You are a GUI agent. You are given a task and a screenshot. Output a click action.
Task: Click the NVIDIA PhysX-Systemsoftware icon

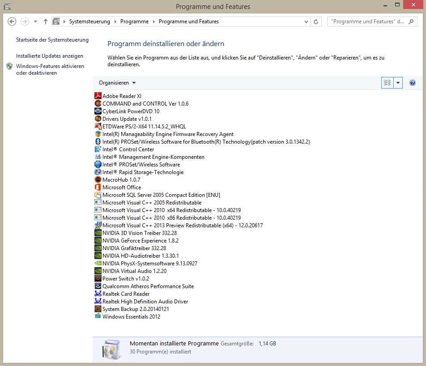pos(98,263)
